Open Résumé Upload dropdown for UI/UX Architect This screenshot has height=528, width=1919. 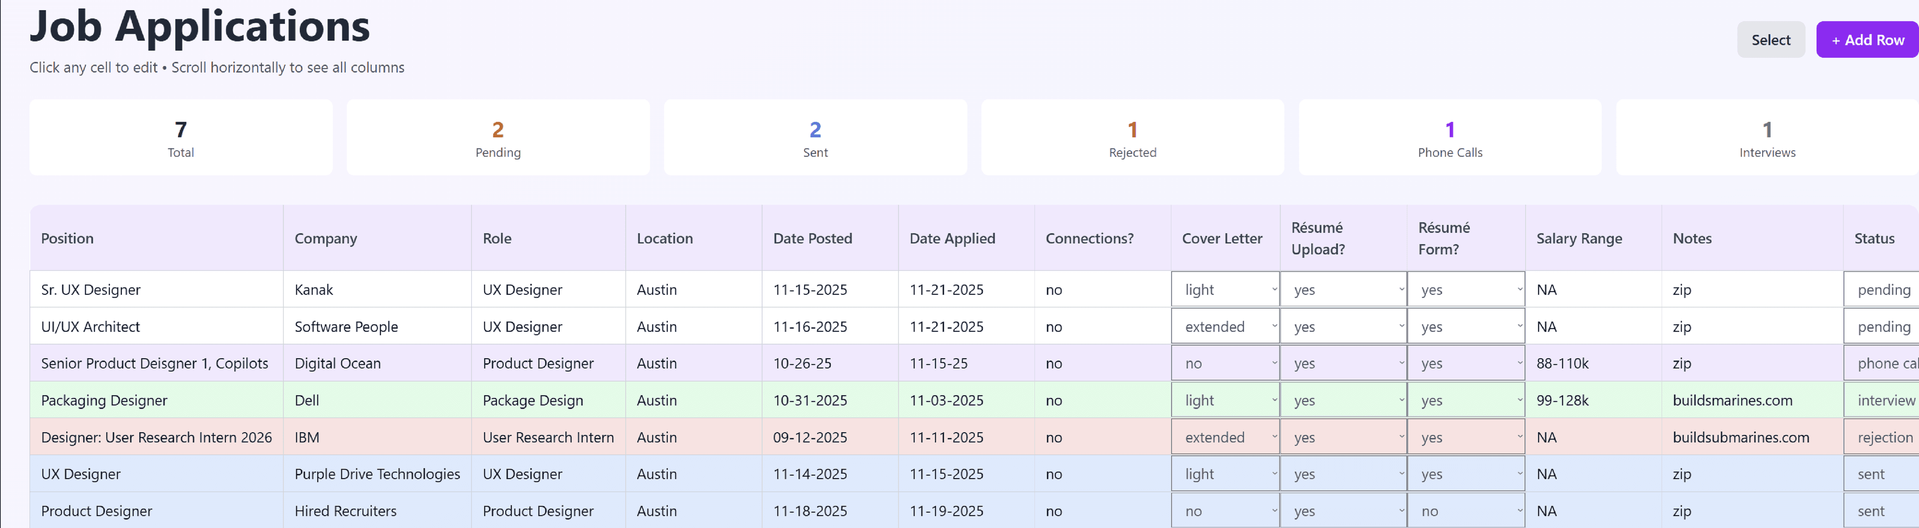click(x=1342, y=326)
